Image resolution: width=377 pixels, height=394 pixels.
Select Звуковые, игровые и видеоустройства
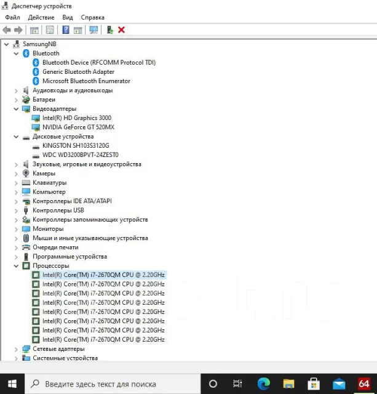[87, 164]
